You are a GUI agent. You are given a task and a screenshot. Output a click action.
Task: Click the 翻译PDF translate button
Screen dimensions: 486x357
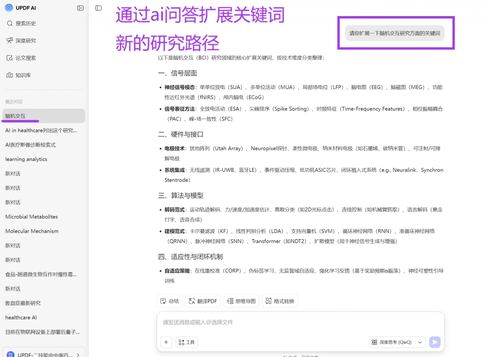[x=203, y=301]
